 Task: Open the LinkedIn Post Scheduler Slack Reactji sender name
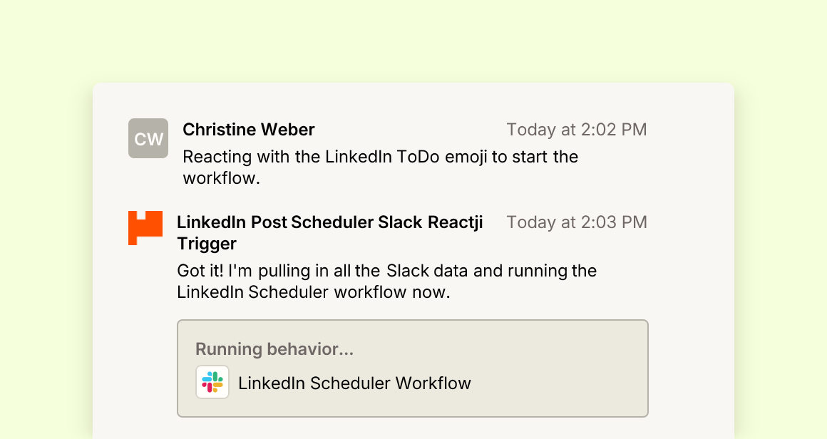click(x=329, y=233)
